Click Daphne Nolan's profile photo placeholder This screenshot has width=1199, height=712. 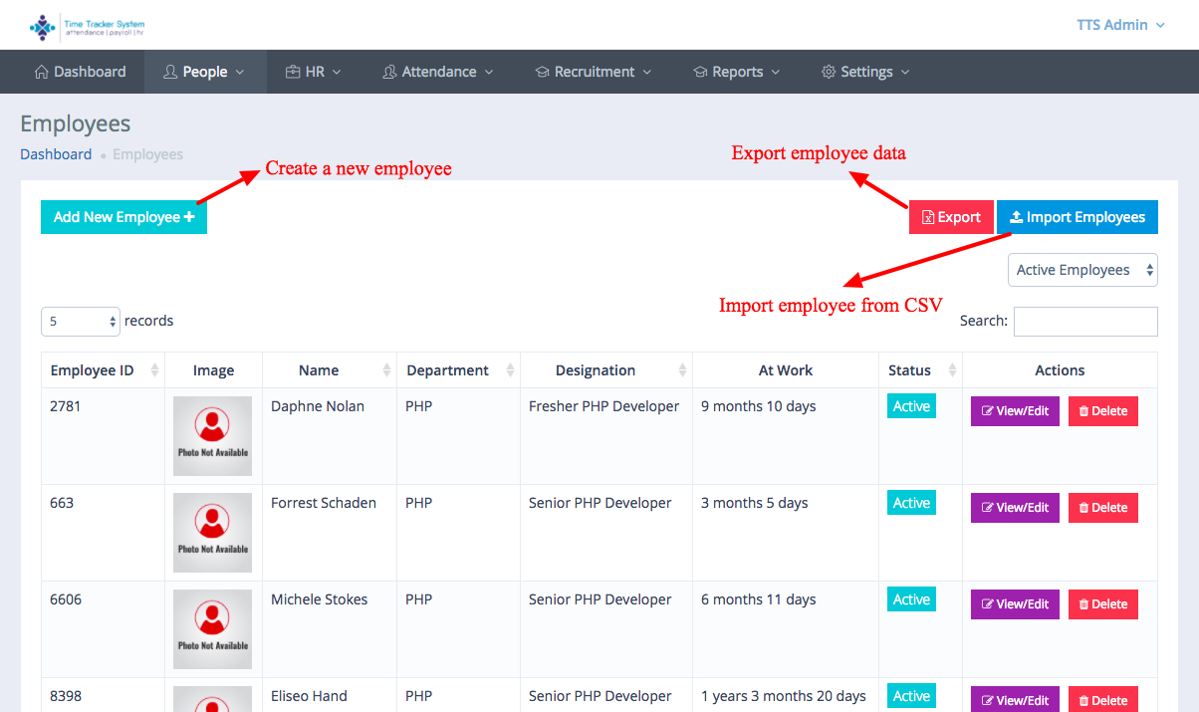coord(212,435)
